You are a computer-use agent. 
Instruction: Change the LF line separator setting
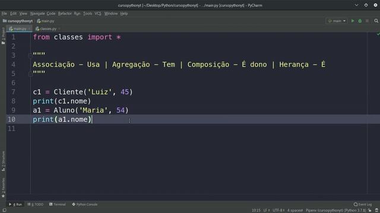(267, 211)
